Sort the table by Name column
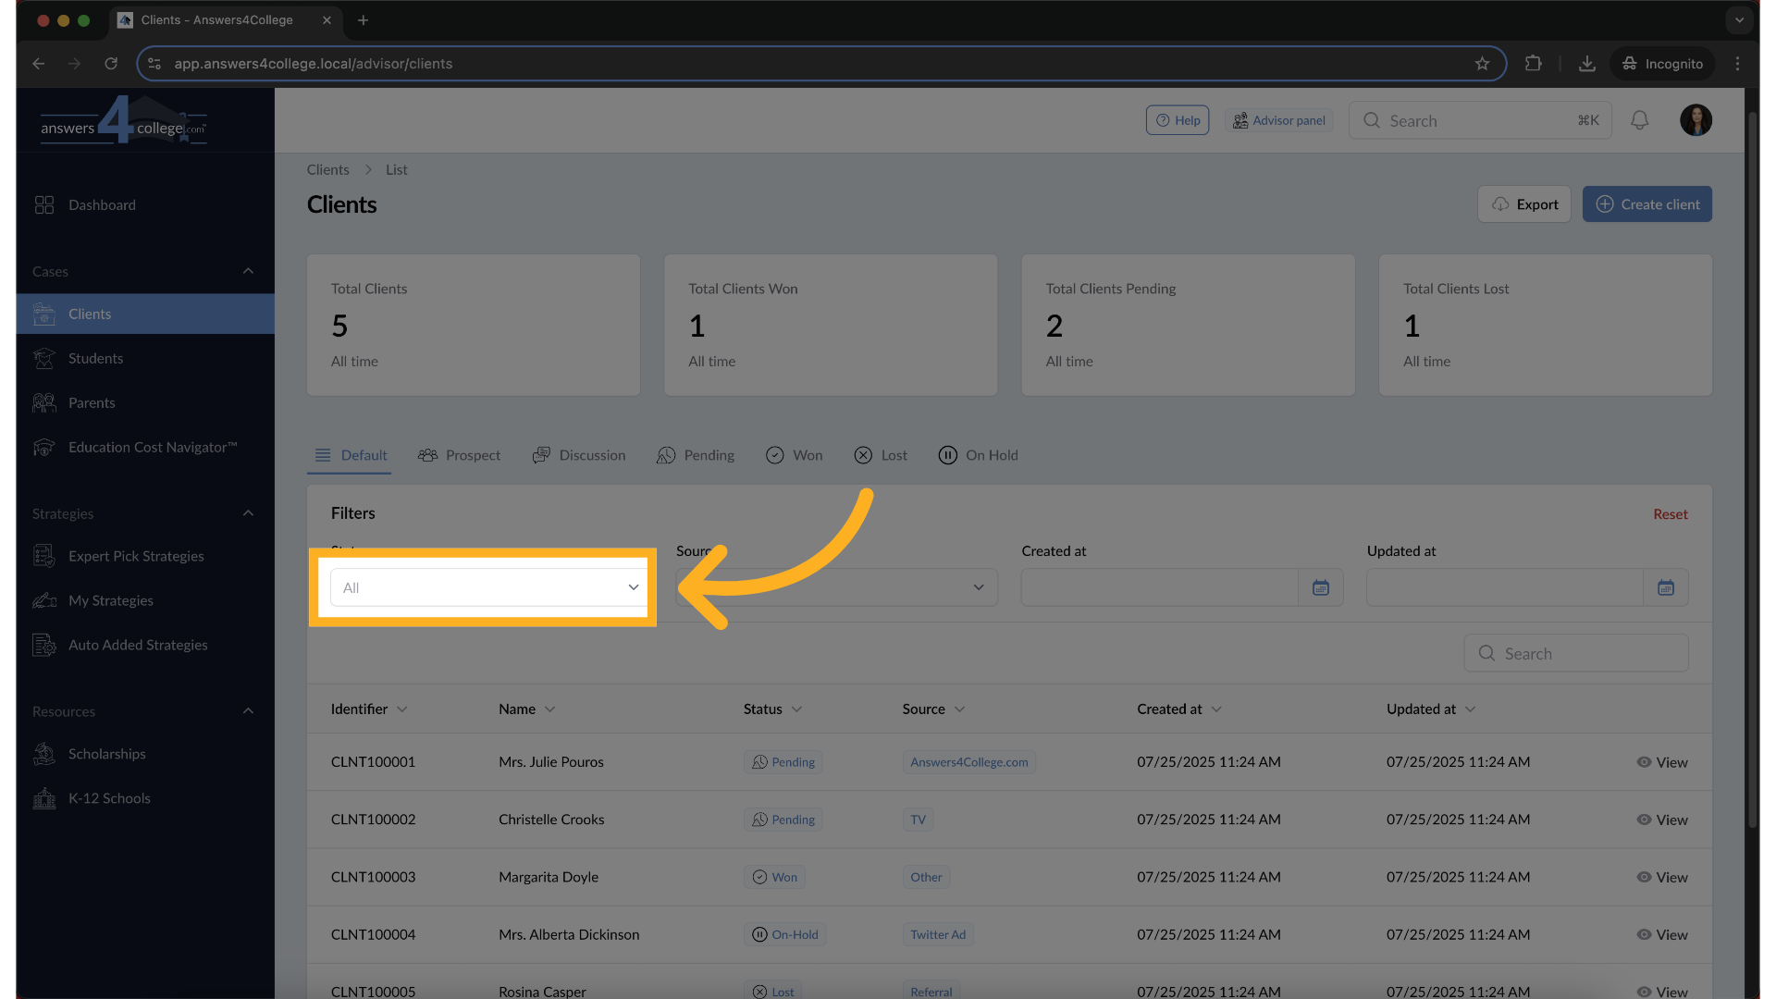The width and height of the screenshot is (1776, 999). click(x=526, y=709)
